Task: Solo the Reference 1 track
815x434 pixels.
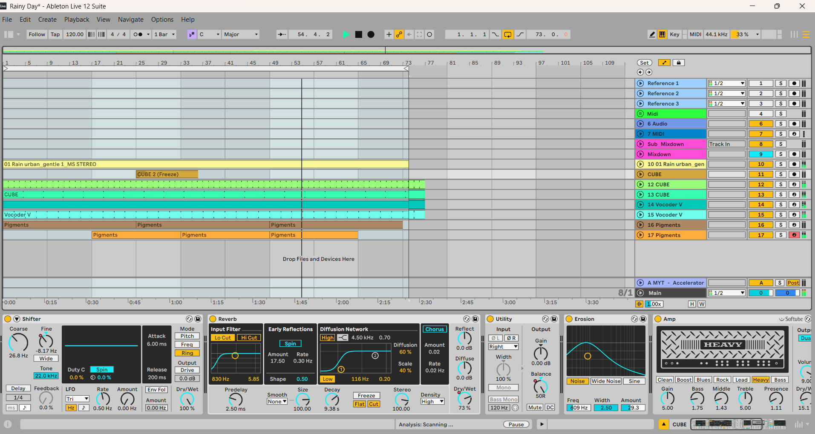Action: click(780, 83)
